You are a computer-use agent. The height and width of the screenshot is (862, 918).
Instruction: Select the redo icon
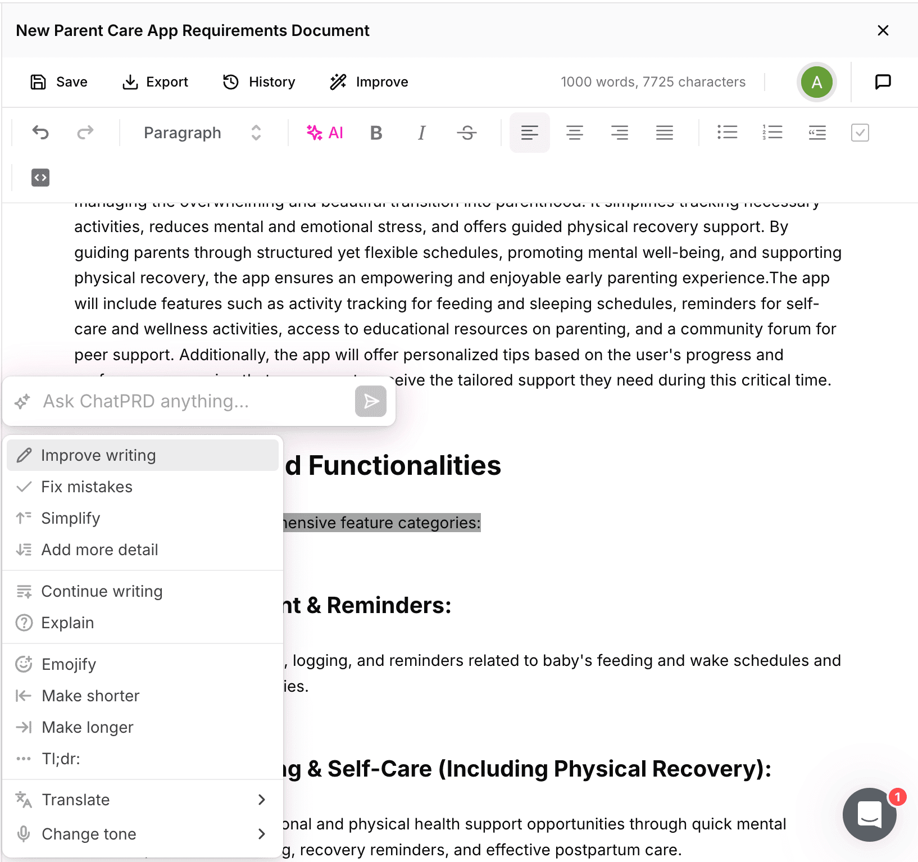coord(85,133)
